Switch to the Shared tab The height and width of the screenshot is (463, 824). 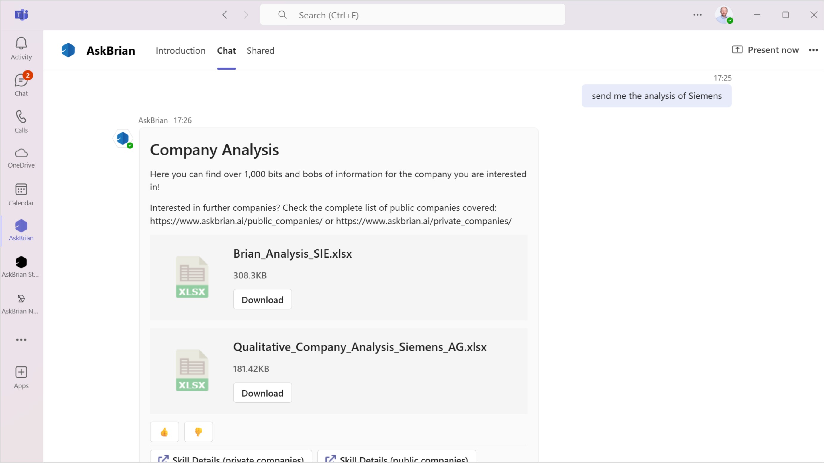(x=260, y=50)
